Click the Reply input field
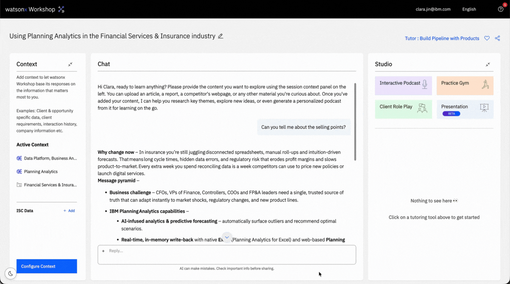Screen dimensions: 510x284 227,255
